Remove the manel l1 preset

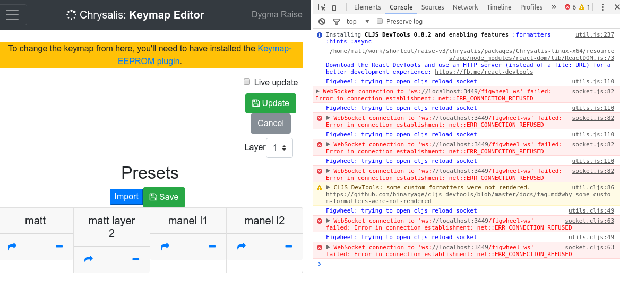point(212,247)
